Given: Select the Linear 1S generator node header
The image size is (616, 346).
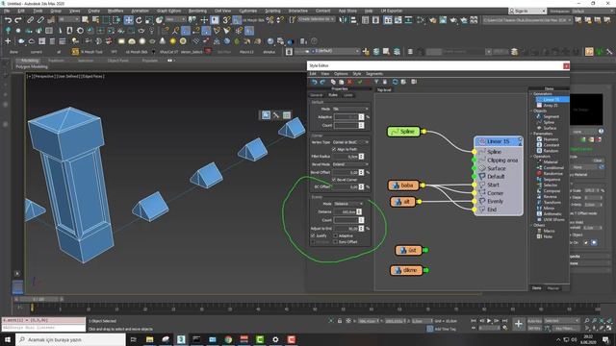Looking at the screenshot, I should pyautogui.click(x=499, y=141).
